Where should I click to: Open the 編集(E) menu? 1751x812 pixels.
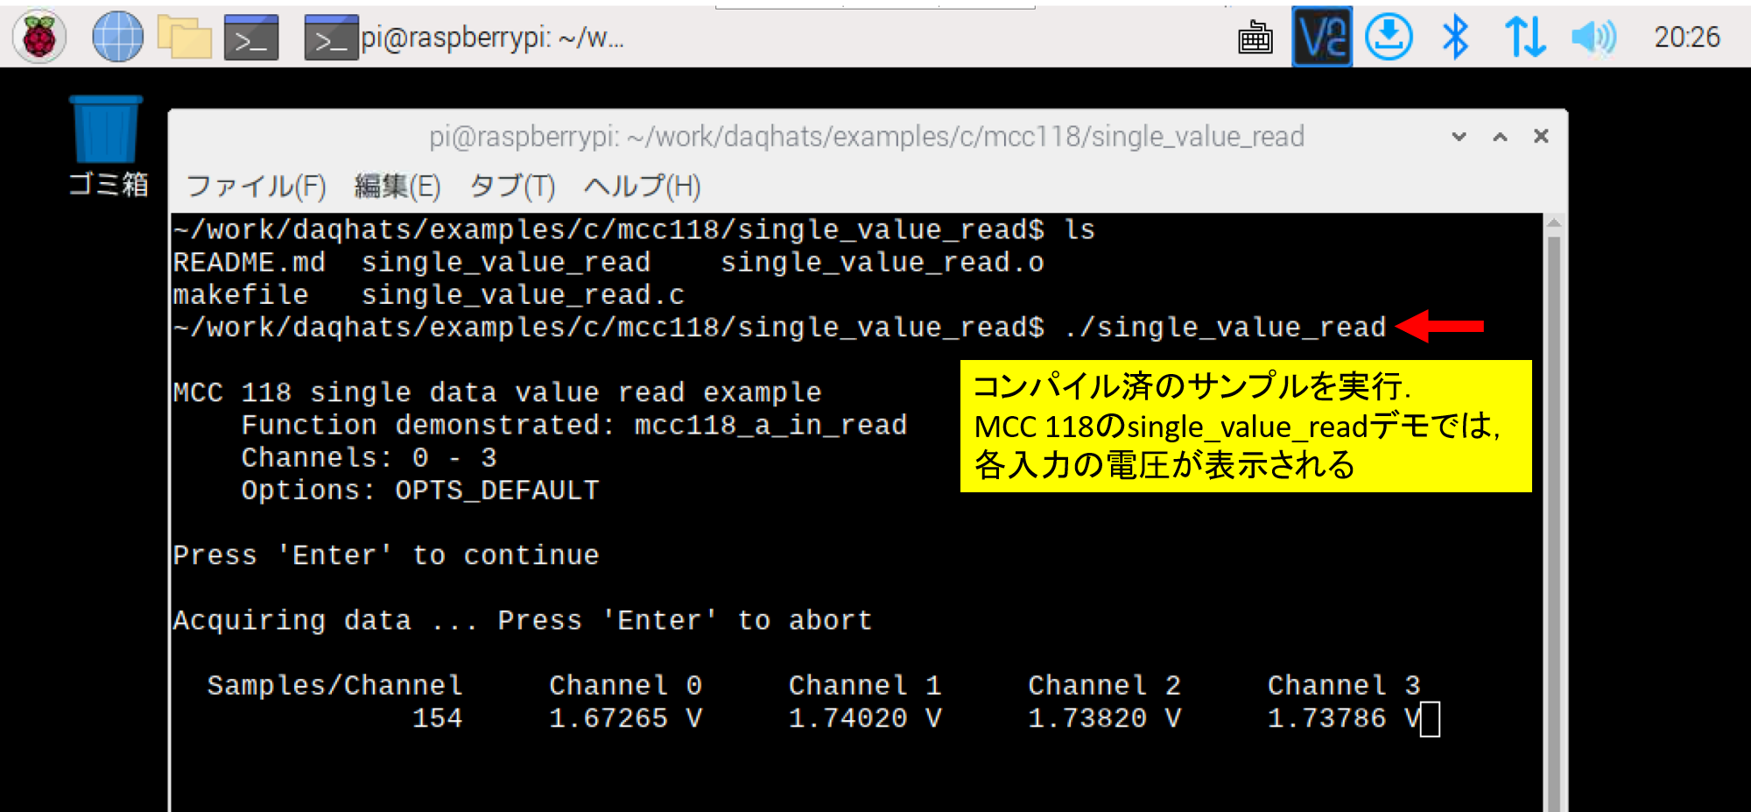click(x=397, y=186)
